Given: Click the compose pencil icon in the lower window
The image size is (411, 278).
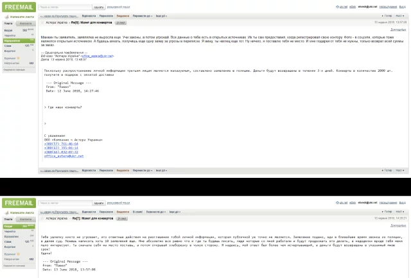Looking at the screenshot, I should tap(7, 213).
